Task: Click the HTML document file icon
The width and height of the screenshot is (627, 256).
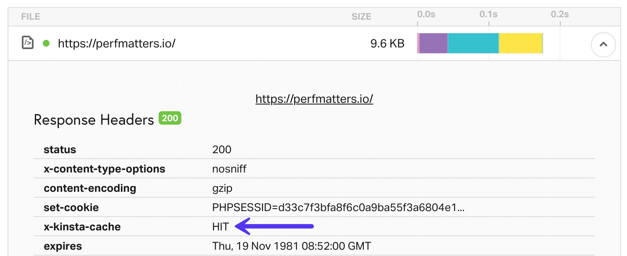Action: point(27,43)
